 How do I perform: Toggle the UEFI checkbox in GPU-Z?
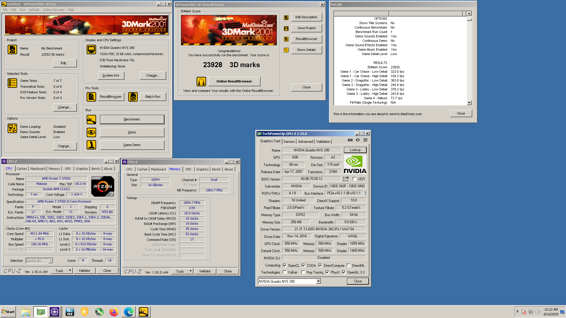355,179
